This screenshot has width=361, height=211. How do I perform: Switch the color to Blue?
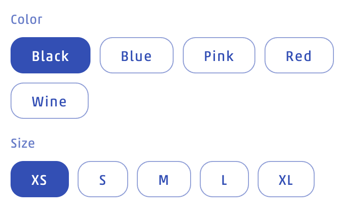pyautogui.click(x=136, y=56)
